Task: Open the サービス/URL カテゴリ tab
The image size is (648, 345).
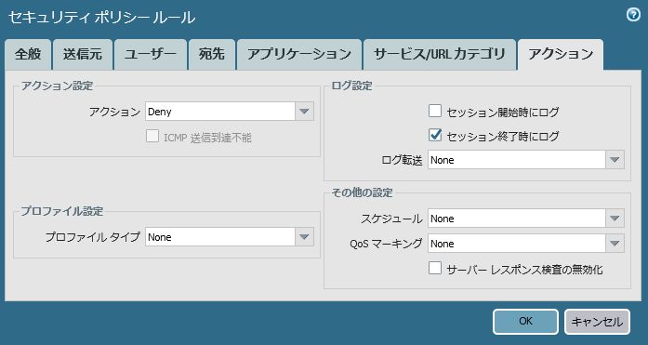Action: point(440,55)
